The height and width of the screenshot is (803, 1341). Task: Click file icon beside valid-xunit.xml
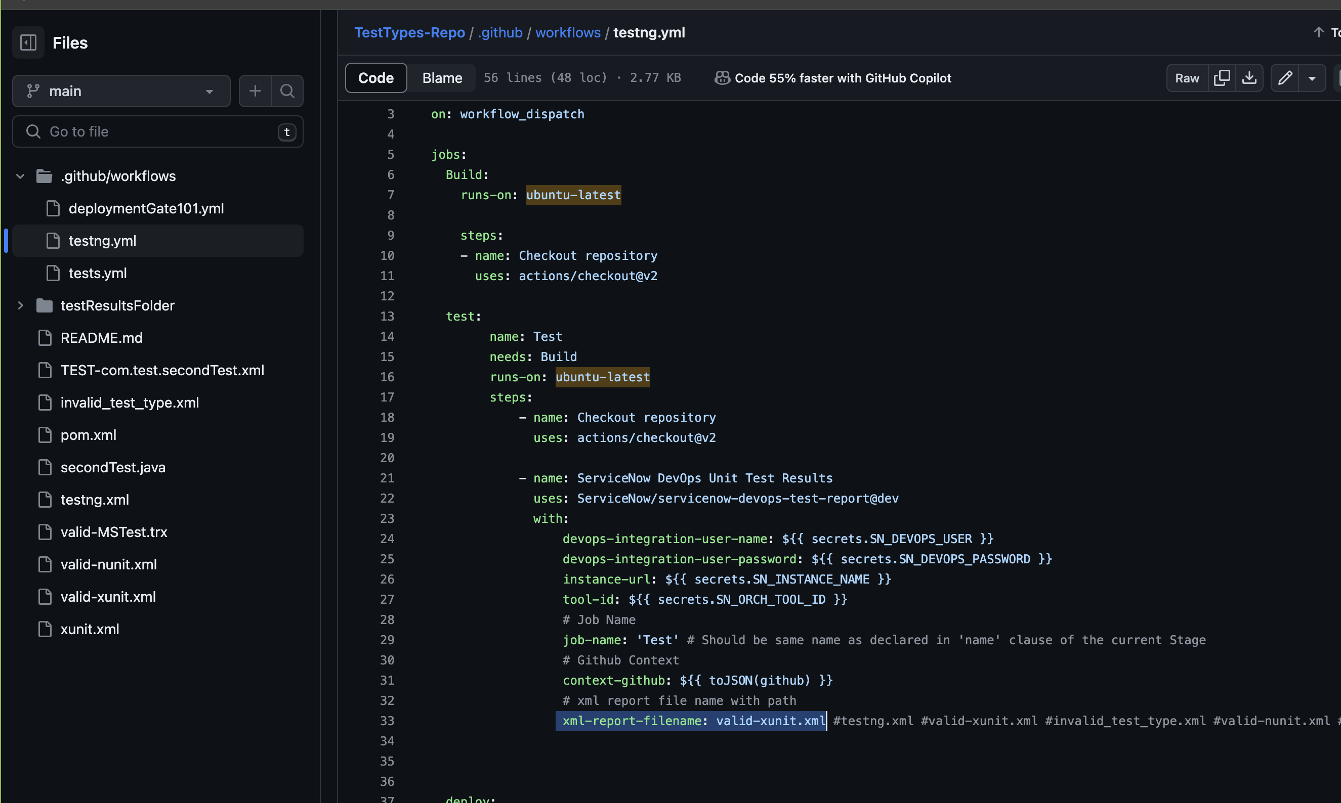[45, 597]
